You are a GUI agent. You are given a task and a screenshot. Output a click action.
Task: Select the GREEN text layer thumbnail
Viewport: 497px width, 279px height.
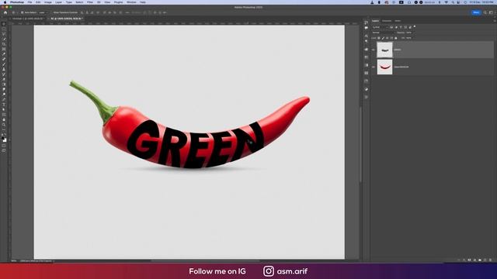pyautogui.click(x=384, y=50)
